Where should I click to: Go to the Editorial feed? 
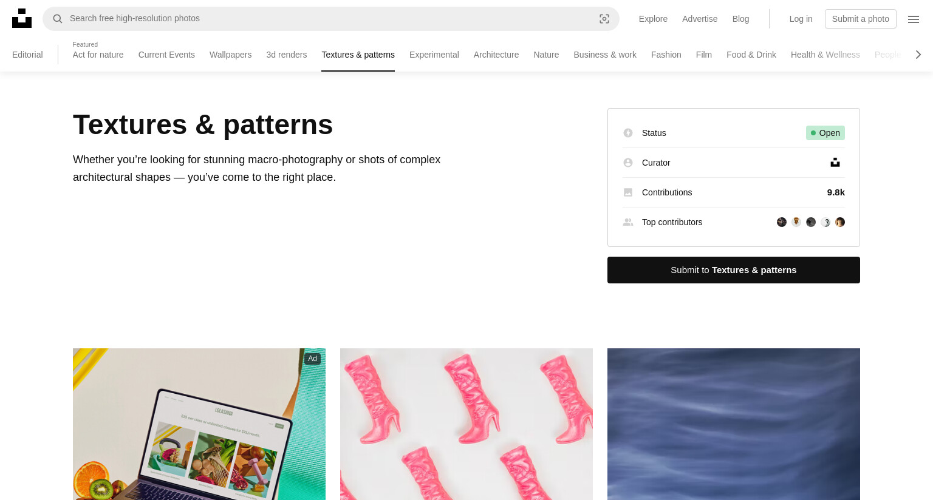pos(27,55)
